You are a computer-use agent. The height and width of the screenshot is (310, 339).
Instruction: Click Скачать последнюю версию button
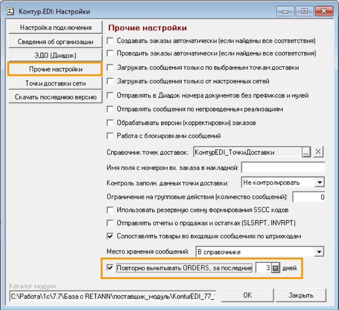click(56, 97)
